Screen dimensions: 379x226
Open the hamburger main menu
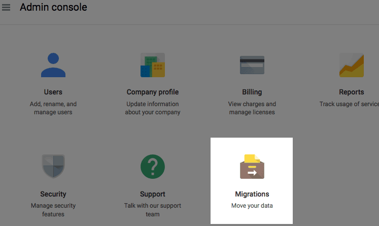click(6, 7)
